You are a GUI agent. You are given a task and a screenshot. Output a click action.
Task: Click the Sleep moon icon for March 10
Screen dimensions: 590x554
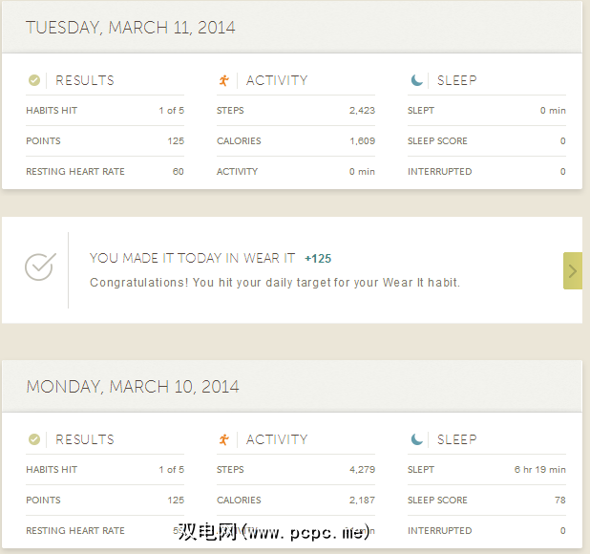tap(416, 439)
